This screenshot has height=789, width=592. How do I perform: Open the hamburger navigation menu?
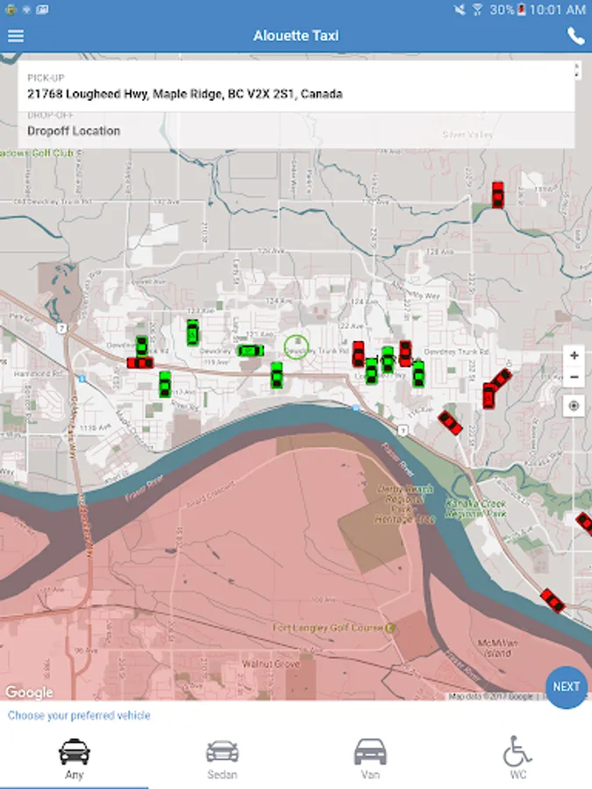click(16, 36)
